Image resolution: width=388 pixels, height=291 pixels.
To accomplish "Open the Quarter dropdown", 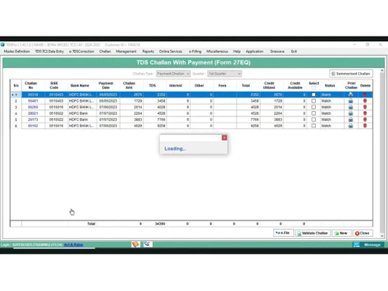I will [x=224, y=74].
